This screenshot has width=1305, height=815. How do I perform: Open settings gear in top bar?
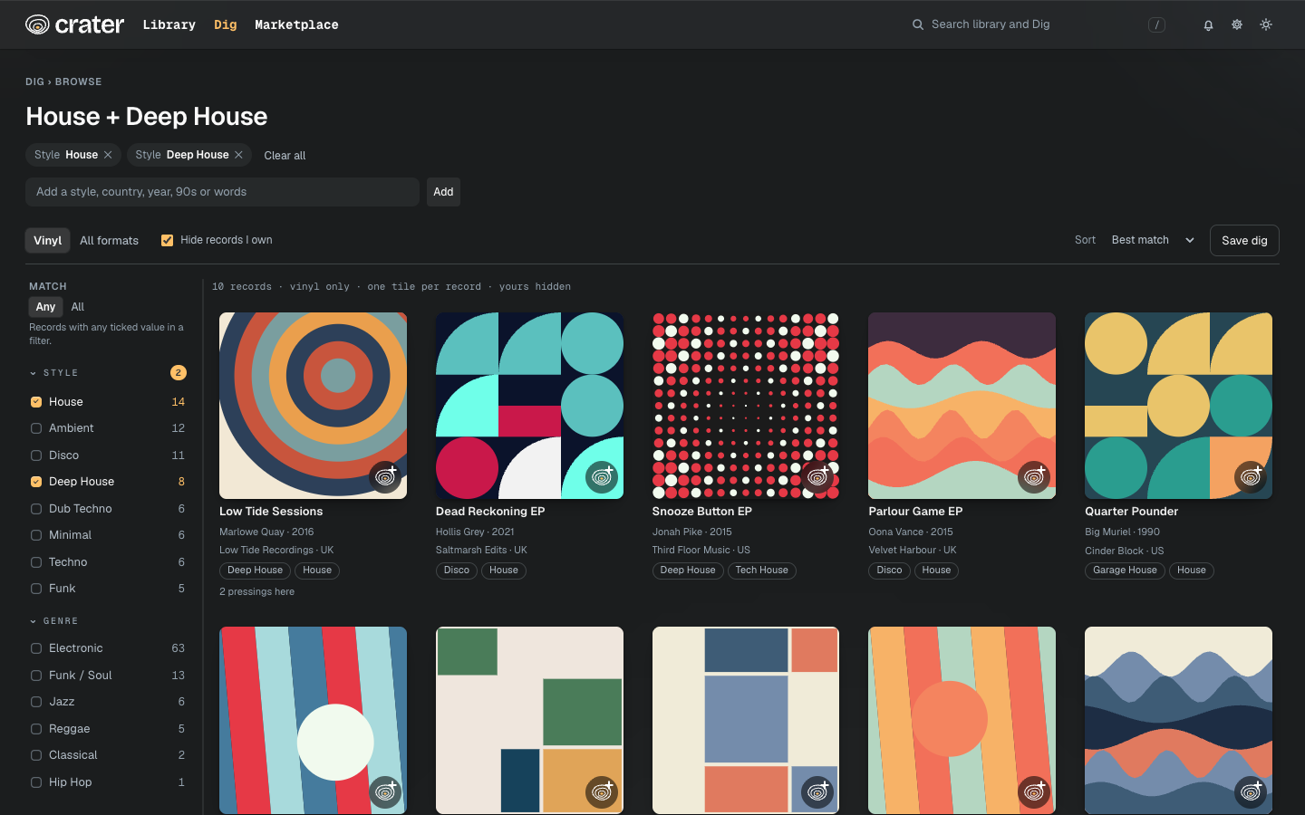coord(1237,24)
